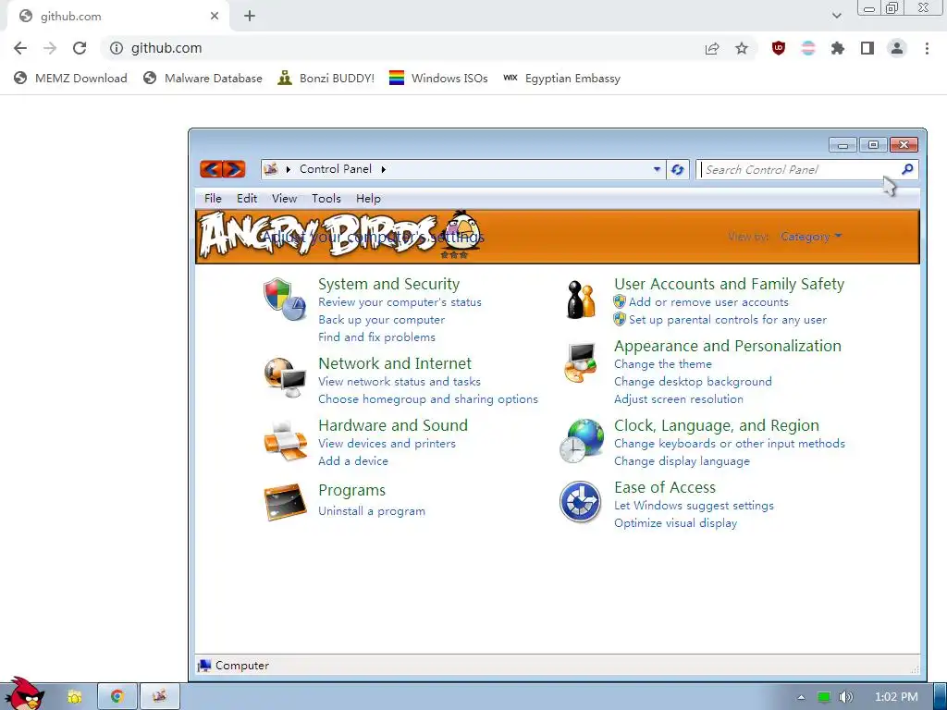This screenshot has width=947, height=710.
Task: Open Chrome profile avatar
Action: (x=897, y=48)
